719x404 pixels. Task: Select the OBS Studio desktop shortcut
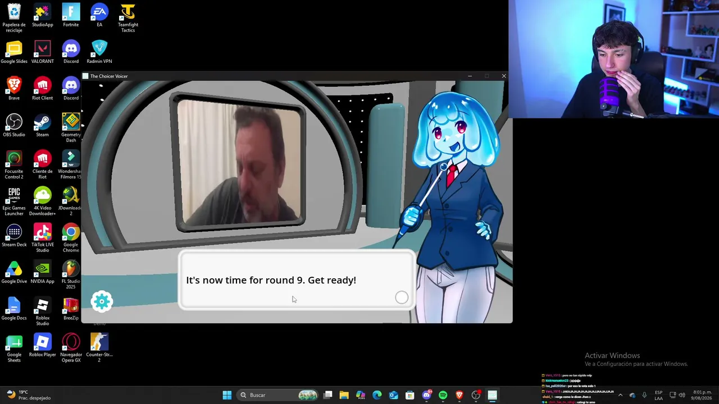point(14,126)
